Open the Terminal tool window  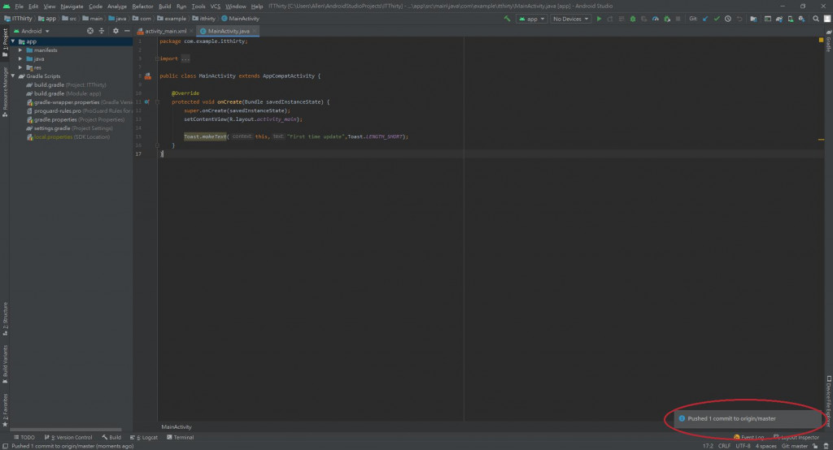pyautogui.click(x=180, y=437)
